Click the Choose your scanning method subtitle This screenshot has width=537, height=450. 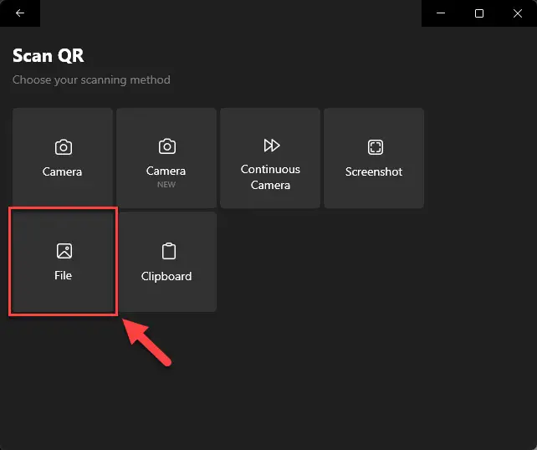click(x=91, y=79)
